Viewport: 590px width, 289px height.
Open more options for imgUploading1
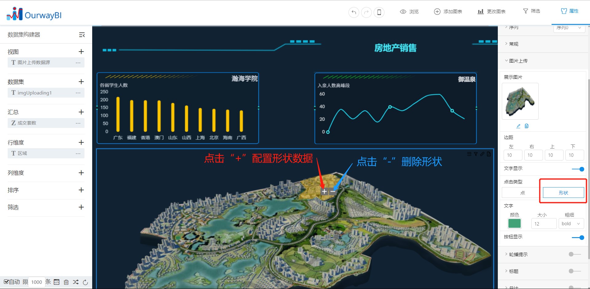pos(78,93)
